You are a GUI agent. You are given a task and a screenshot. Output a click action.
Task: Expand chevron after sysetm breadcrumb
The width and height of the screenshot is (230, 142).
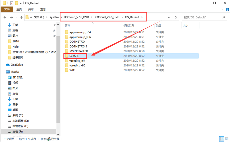(x=61, y=17)
